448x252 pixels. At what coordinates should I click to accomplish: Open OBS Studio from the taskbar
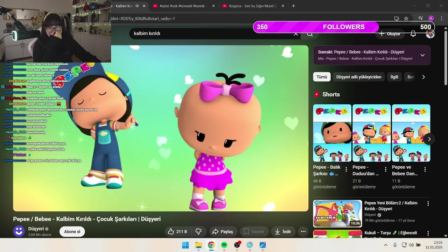(237, 245)
